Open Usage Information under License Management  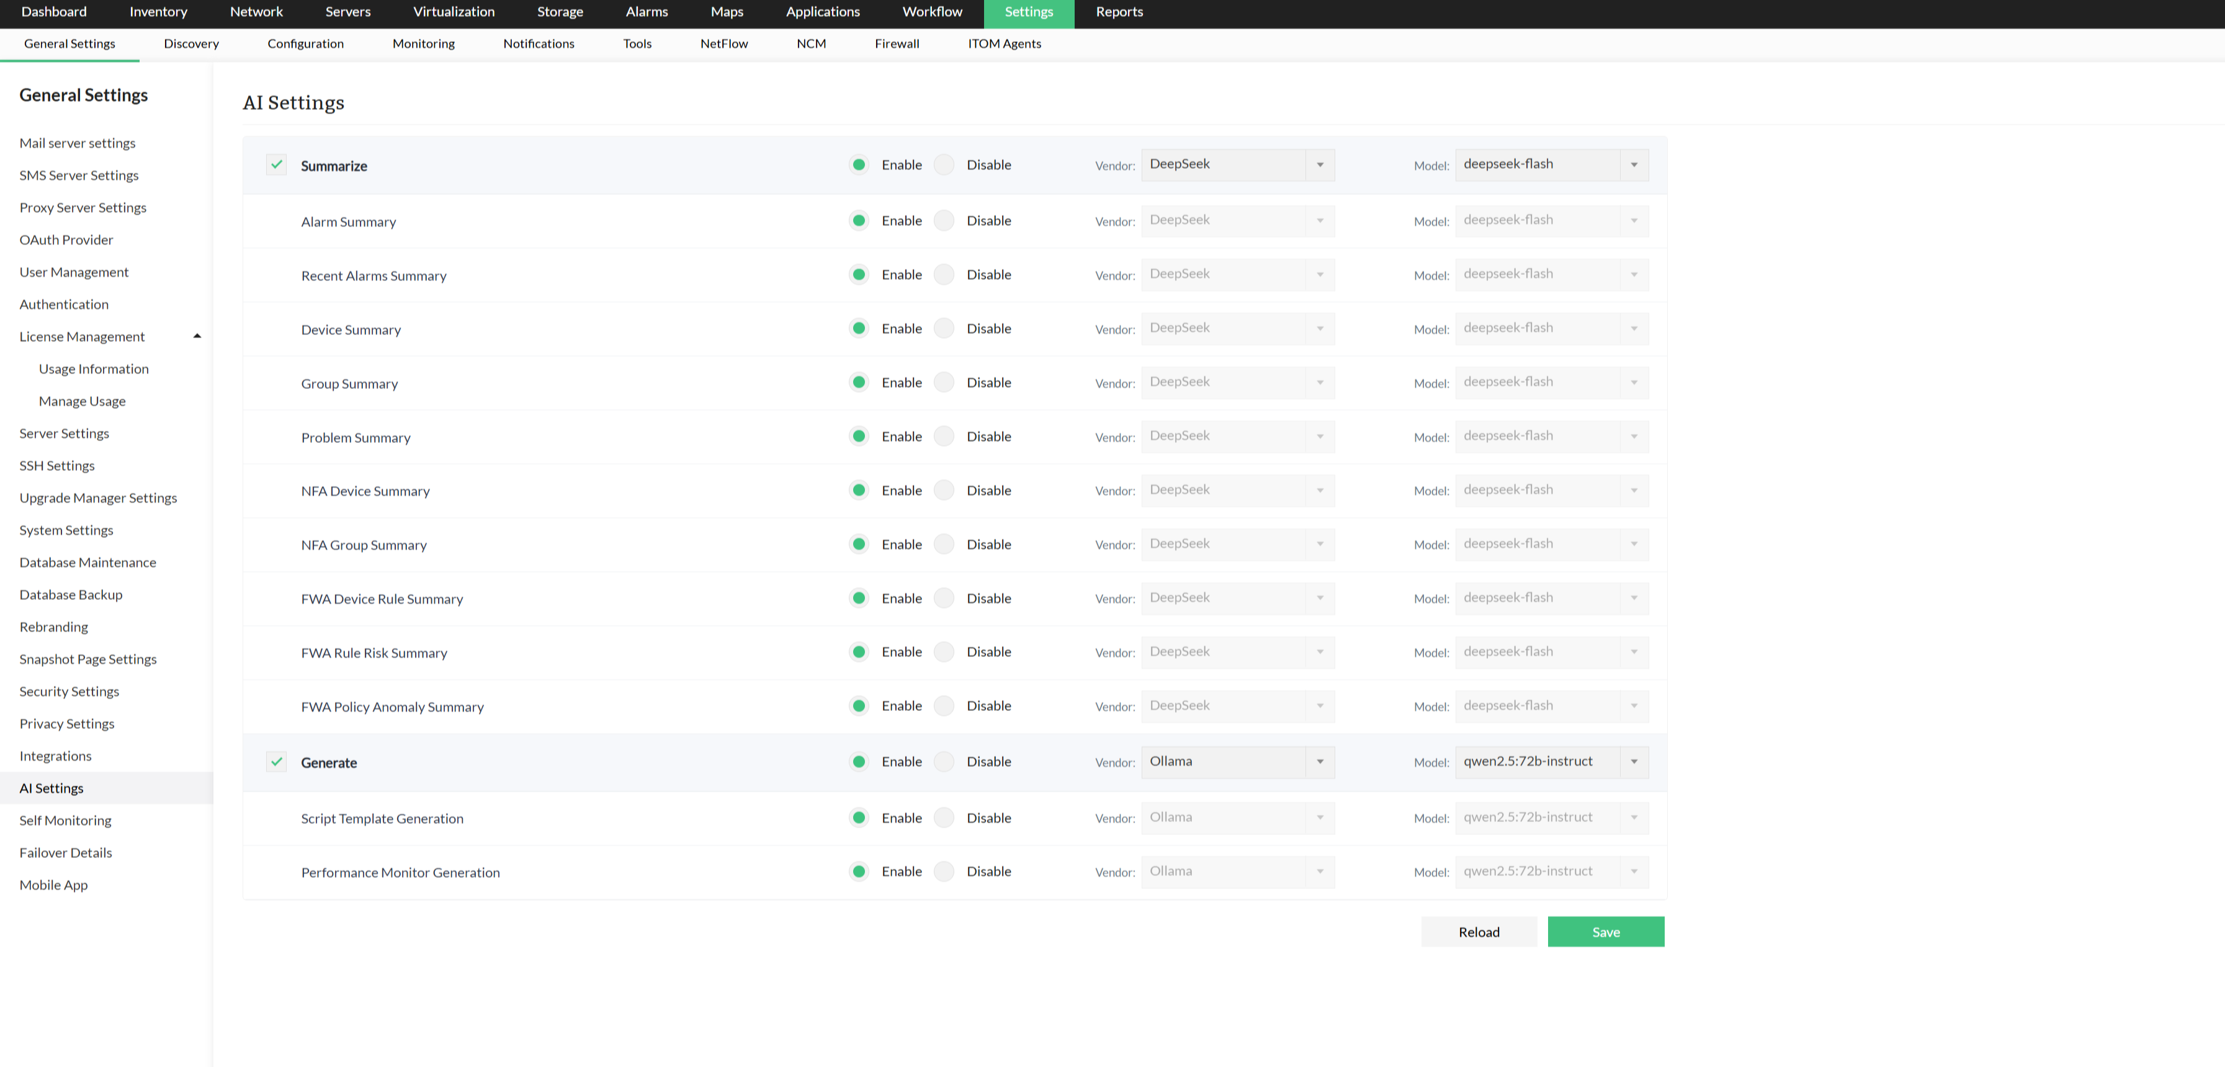pyautogui.click(x=93, y=368)
